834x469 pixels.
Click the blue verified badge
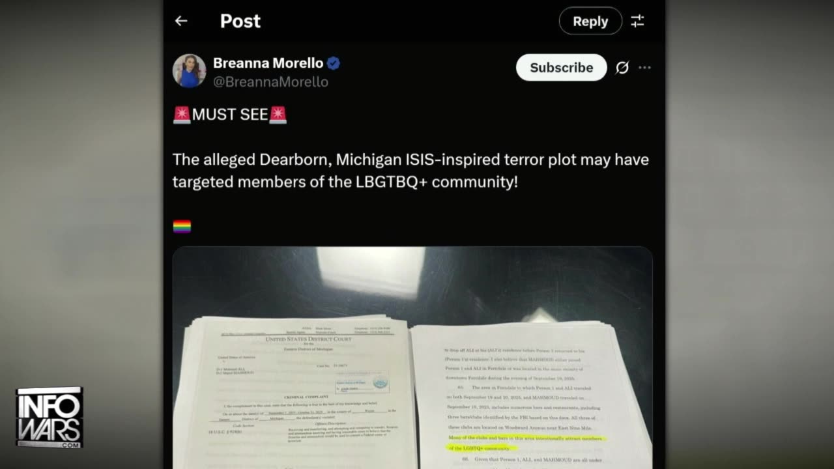pos(334,63)
